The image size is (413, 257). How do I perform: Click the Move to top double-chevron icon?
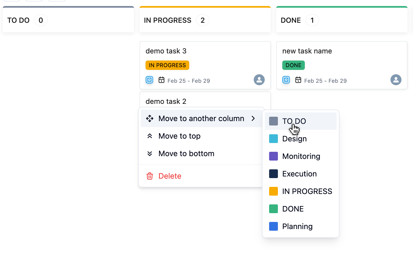pos(150,136)
